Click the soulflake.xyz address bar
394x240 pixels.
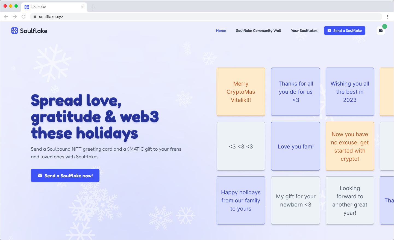tap(206, 17)
